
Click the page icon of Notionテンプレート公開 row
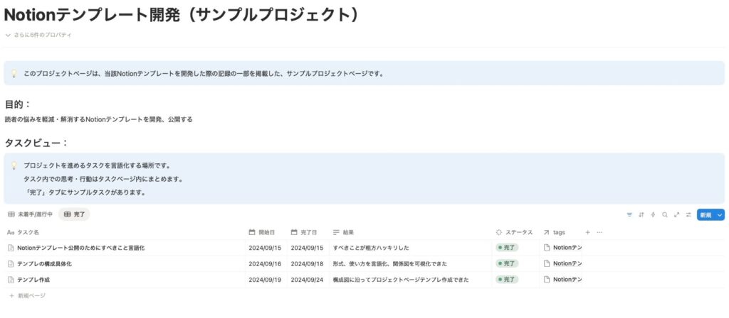(11, 248)
